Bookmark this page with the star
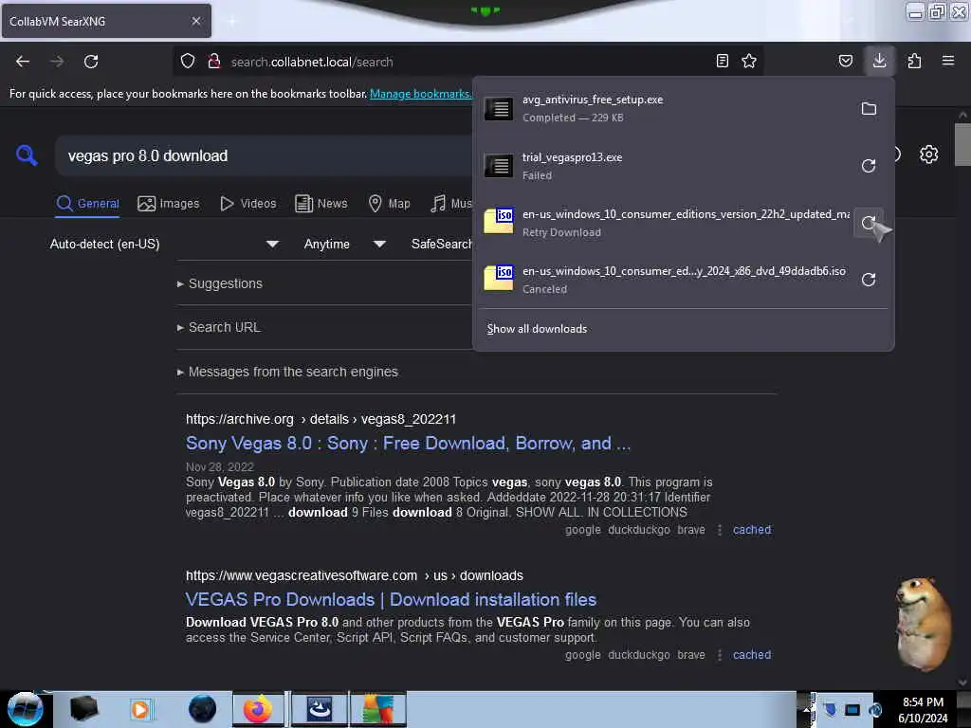The height and width of the screenshot is (728, 971). [749, 61]
